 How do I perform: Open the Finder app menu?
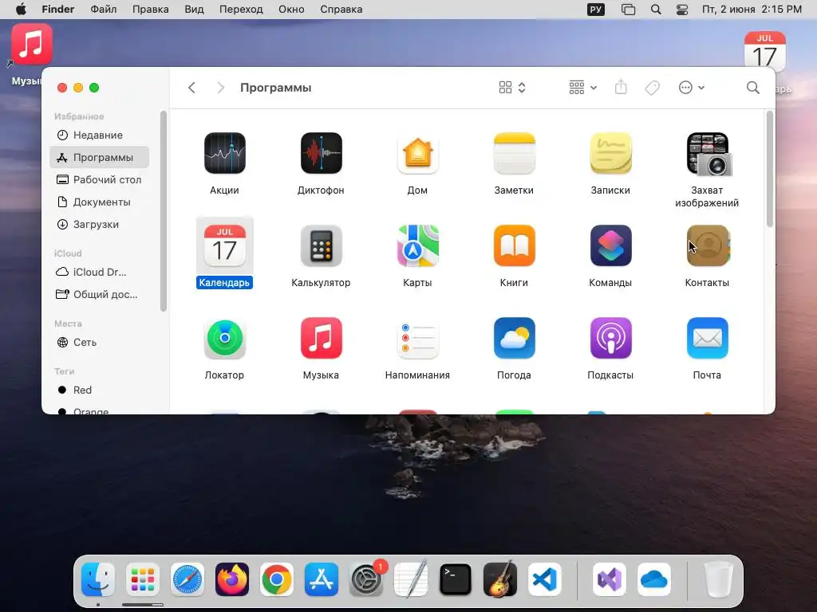click(57, 10)
